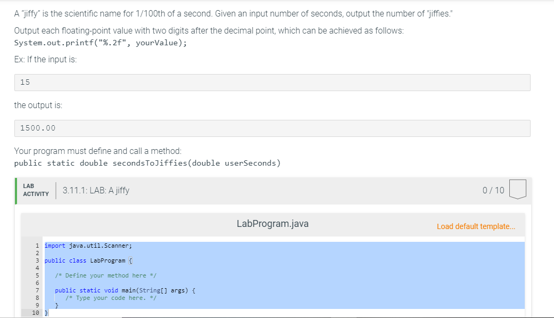
Task: Click code line 3 'public class LabProgram {'
Action: pyautogui.click(x=88, y=260)
